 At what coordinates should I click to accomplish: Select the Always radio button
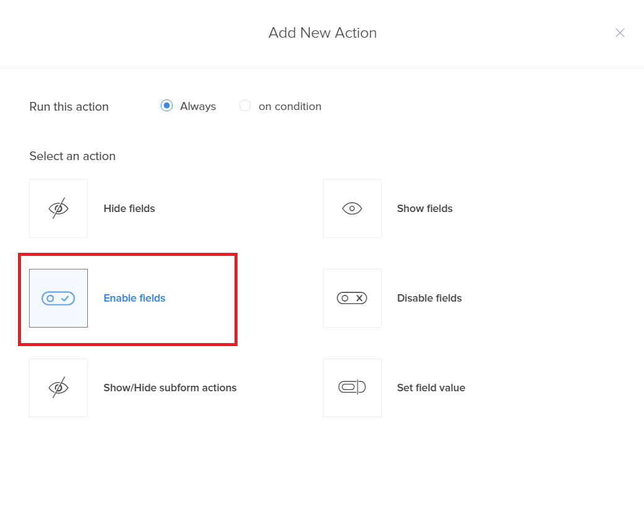tap(166, 106)
